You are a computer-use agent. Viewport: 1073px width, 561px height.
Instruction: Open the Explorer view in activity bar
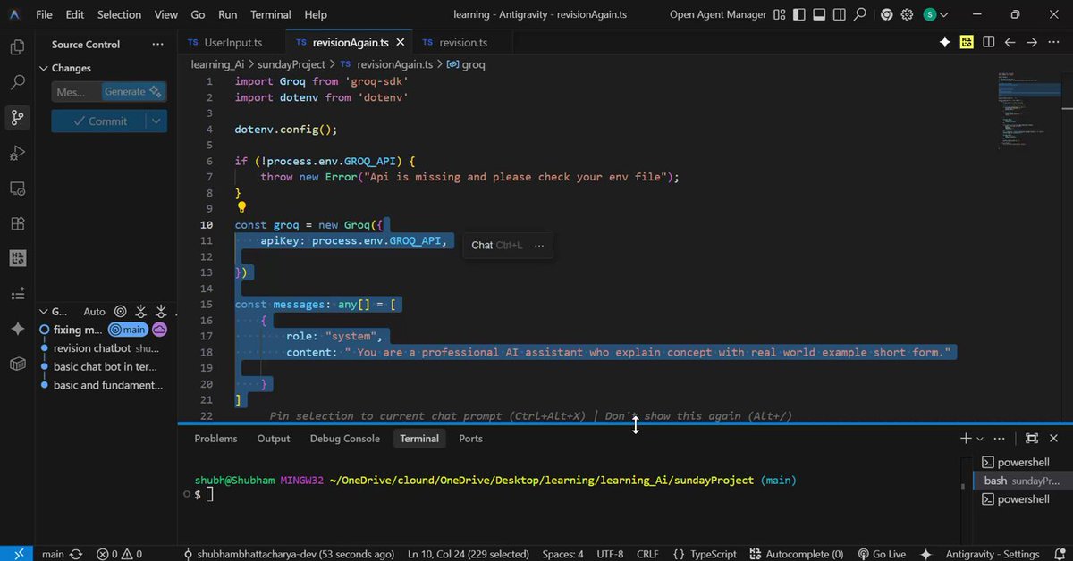click(x=17, y=48)
